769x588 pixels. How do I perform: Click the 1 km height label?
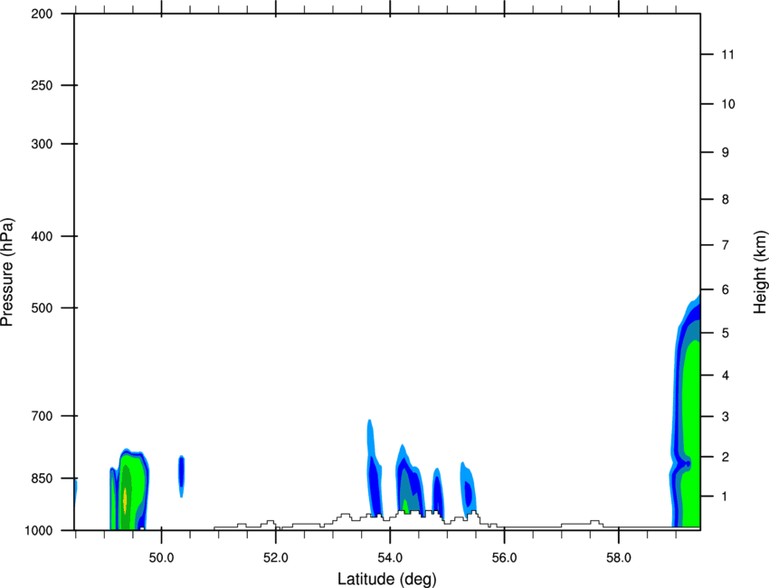[x=726, y=497]
